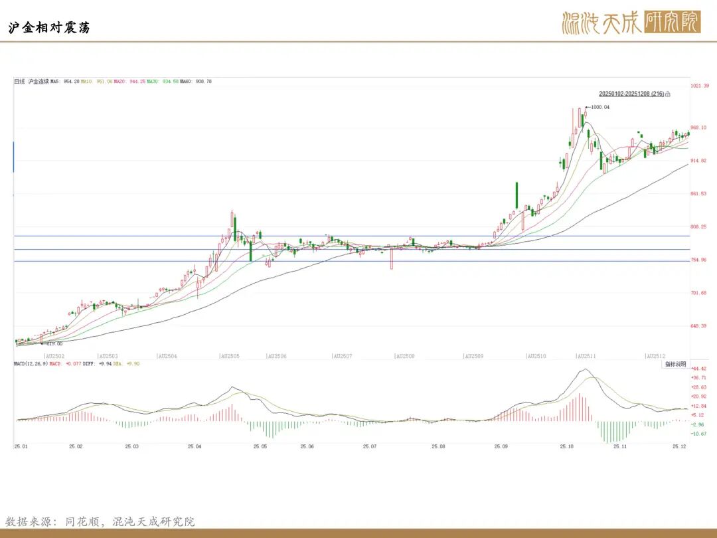Click the 861.53 price axis label
The width and height of the screenshot is (717, 538).
tap(698, 193)
